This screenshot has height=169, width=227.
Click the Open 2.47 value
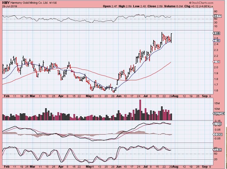[110, 6]
